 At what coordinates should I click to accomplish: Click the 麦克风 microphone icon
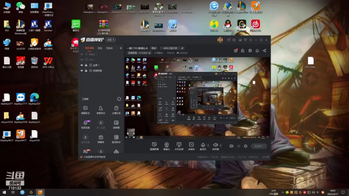(203, 145)
